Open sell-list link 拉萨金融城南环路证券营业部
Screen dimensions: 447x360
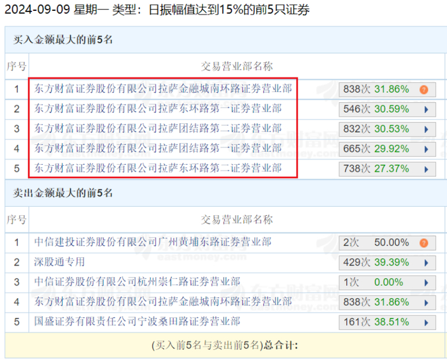(163, 301)
